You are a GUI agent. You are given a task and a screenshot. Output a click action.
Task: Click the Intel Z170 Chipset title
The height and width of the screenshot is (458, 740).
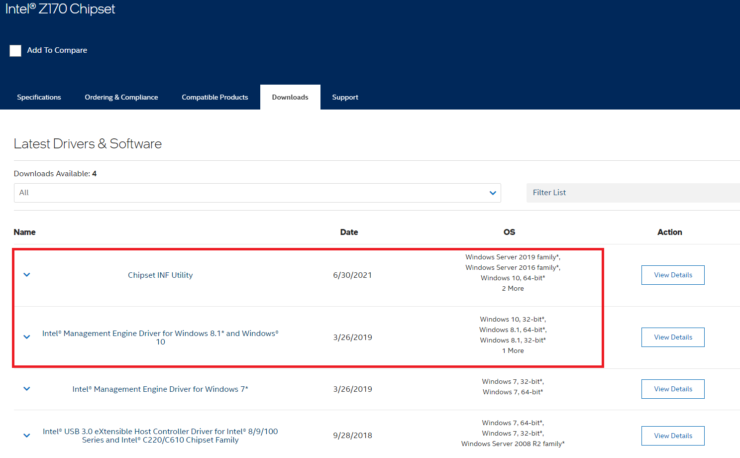click(x=60, y=9)
